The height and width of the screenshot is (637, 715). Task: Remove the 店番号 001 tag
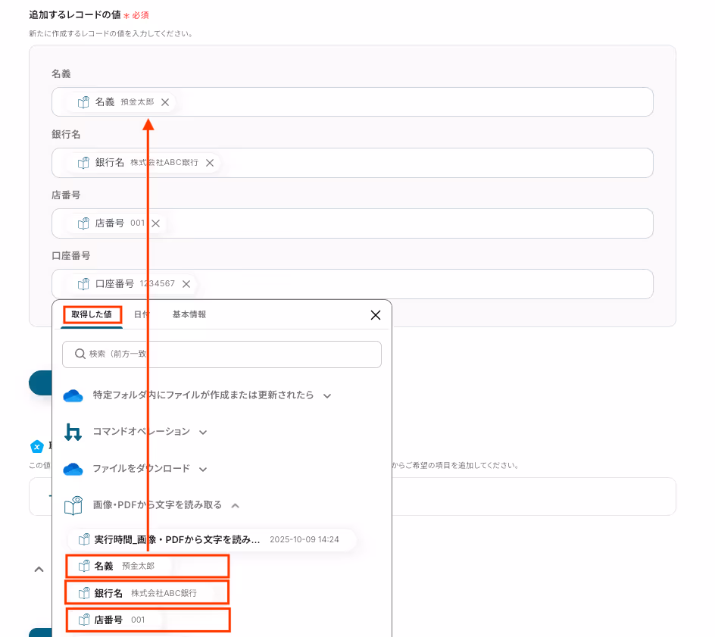(156, 223)
